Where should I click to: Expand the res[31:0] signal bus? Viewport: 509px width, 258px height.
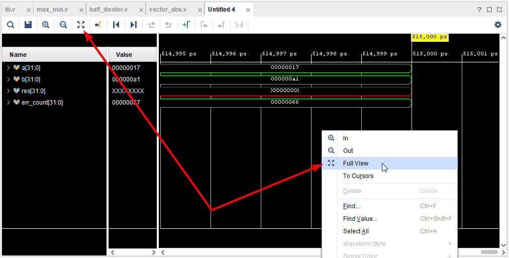point(9,91)
